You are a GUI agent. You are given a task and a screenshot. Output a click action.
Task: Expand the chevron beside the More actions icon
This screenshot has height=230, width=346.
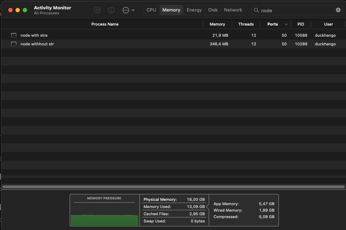tap(133, 10)
